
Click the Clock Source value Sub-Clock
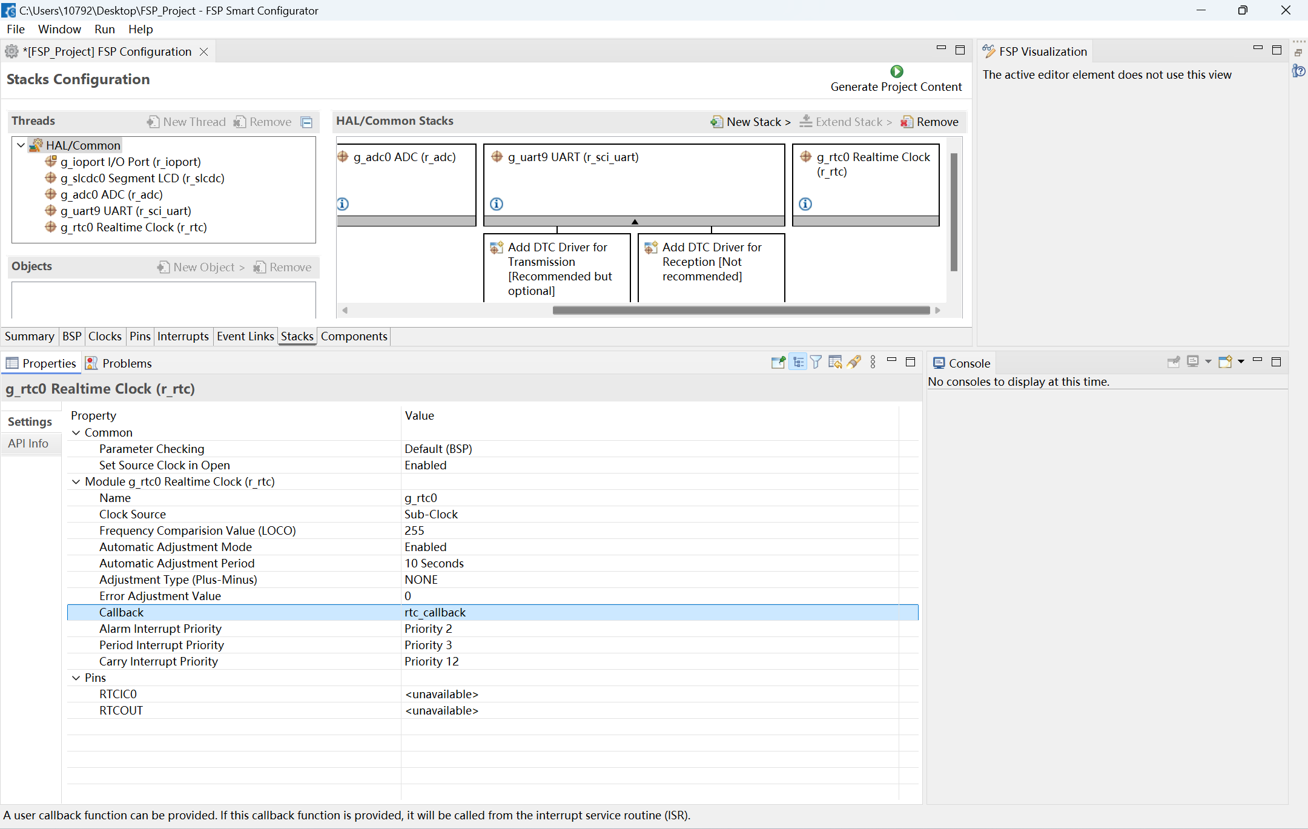pos(431,515)
